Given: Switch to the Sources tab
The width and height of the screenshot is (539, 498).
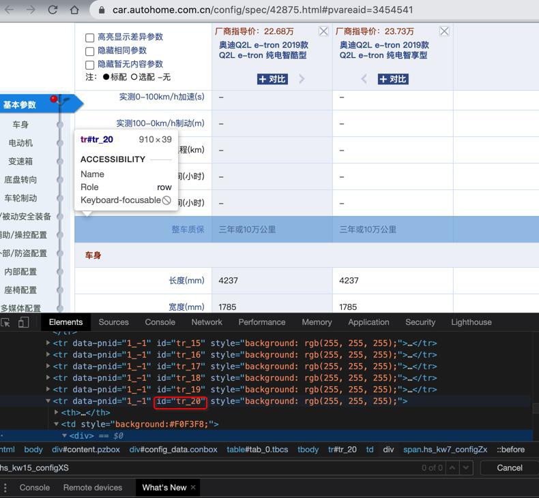Looking at the screenshot, I should coord(113,322).
